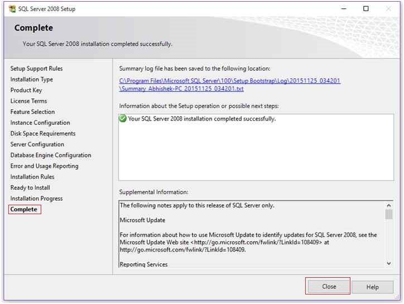Click the green success checkmark icon
This screenshot has width=404, height=304.
[123, 119]
